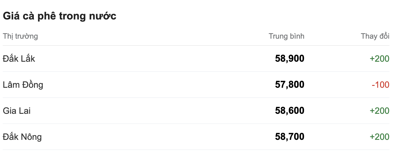Image resolution: width=401 pixels, height=153 pixels.
Task: Select the "Thay đổi" column header
Action: click(375, 36)
